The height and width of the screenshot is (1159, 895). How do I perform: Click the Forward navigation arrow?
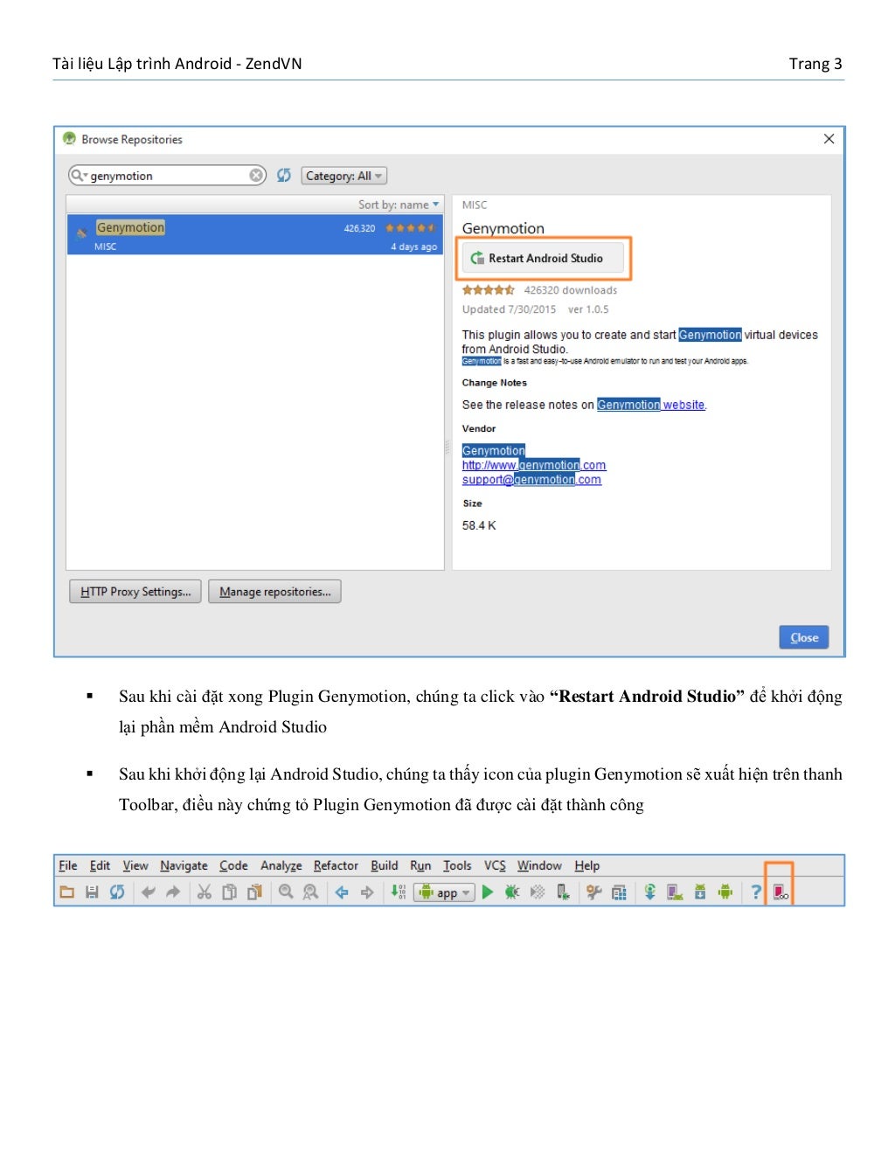367,892
